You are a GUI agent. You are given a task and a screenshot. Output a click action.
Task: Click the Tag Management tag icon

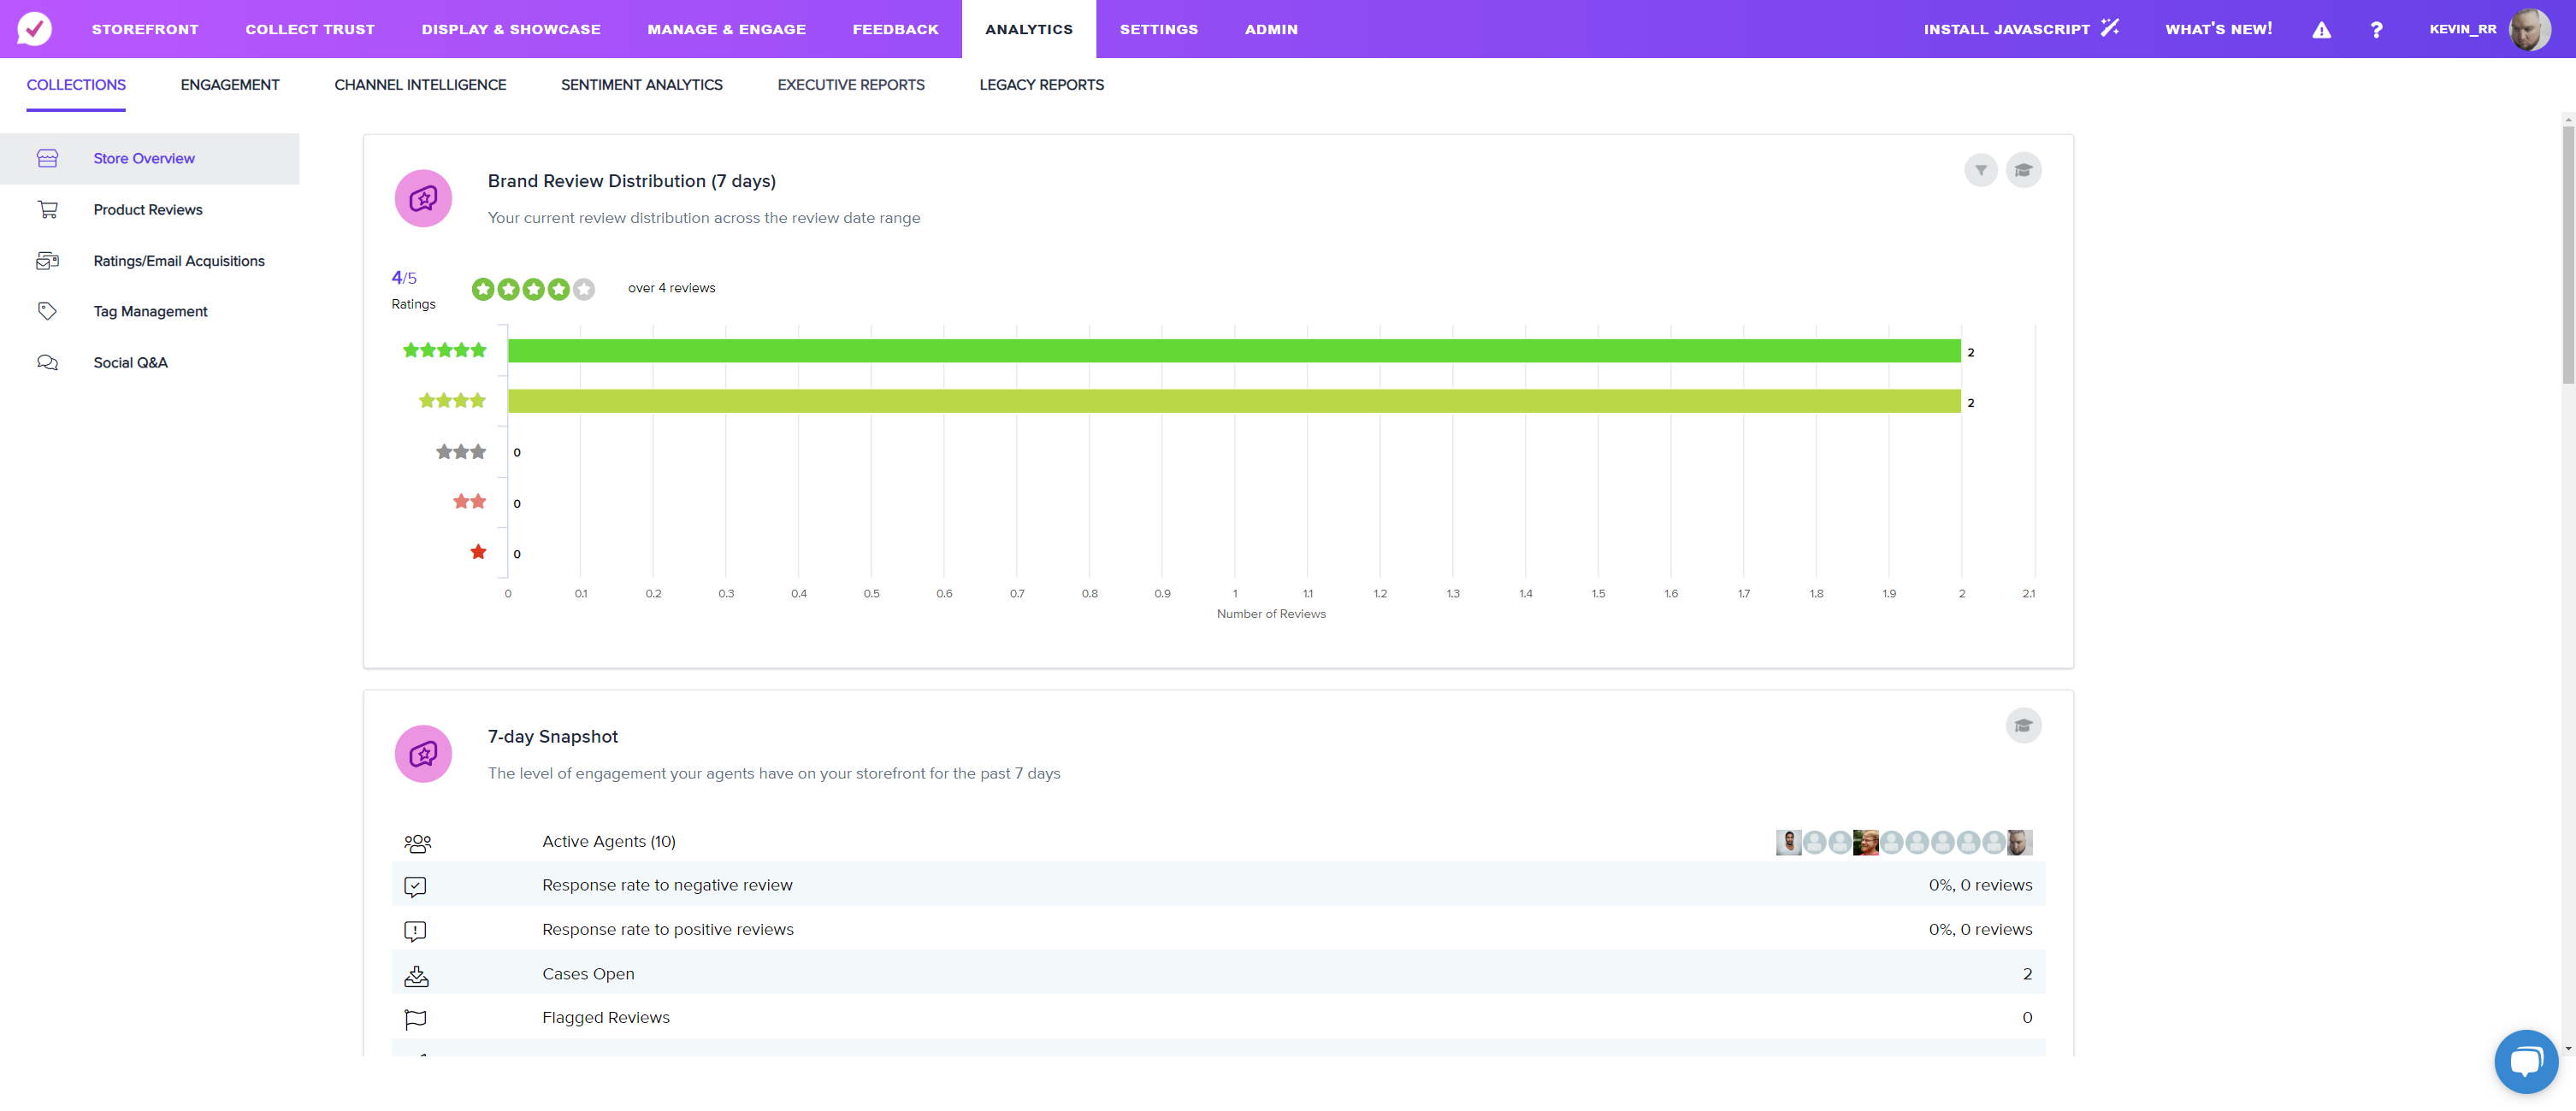(47, 311)
